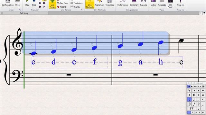Screen dimensions: 206x115
Task: Toggle the staccato dot on Keypad
Action: (198, 90)
